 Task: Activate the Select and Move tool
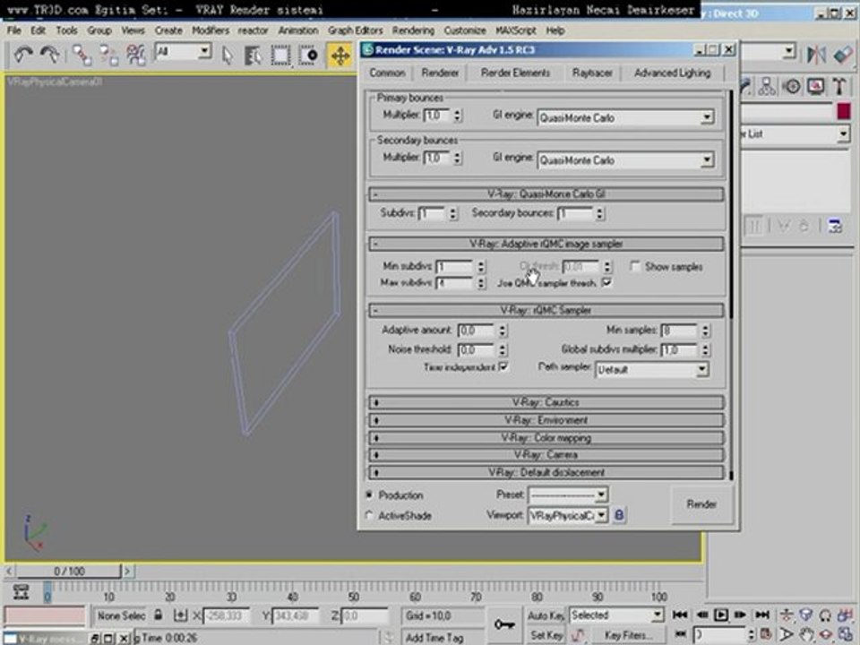340,56
